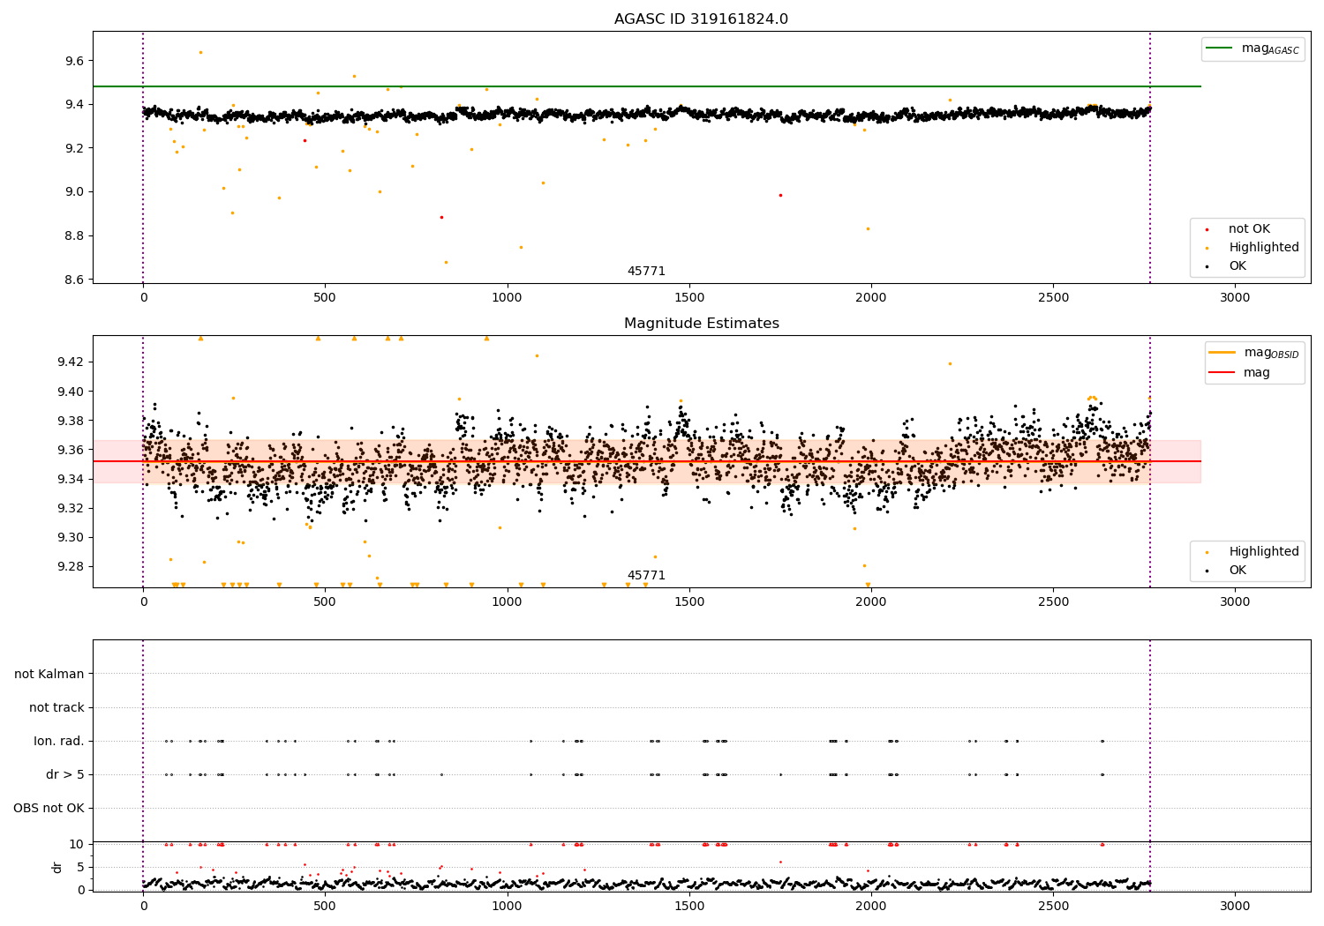
Task: Click '1500' on the top plot x-axis
Action: pos(689,298)
